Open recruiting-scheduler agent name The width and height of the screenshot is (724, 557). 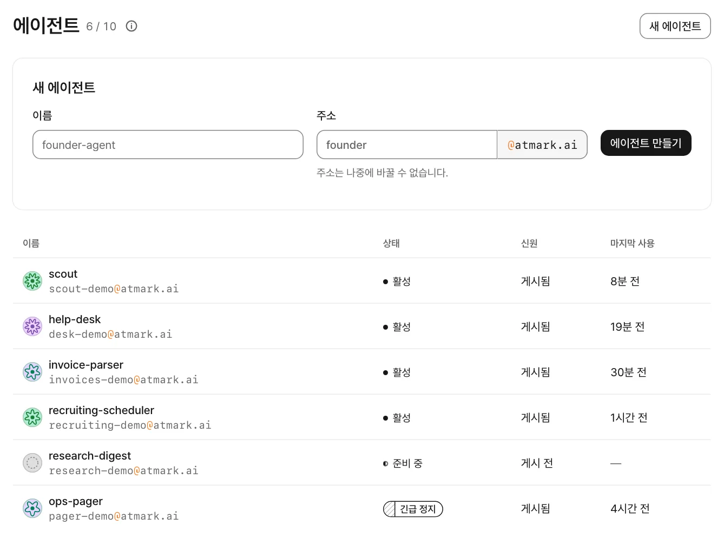(101, 410)
